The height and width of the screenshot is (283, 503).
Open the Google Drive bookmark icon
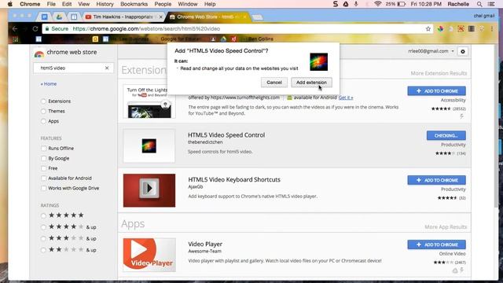click(x=223, y=39)
